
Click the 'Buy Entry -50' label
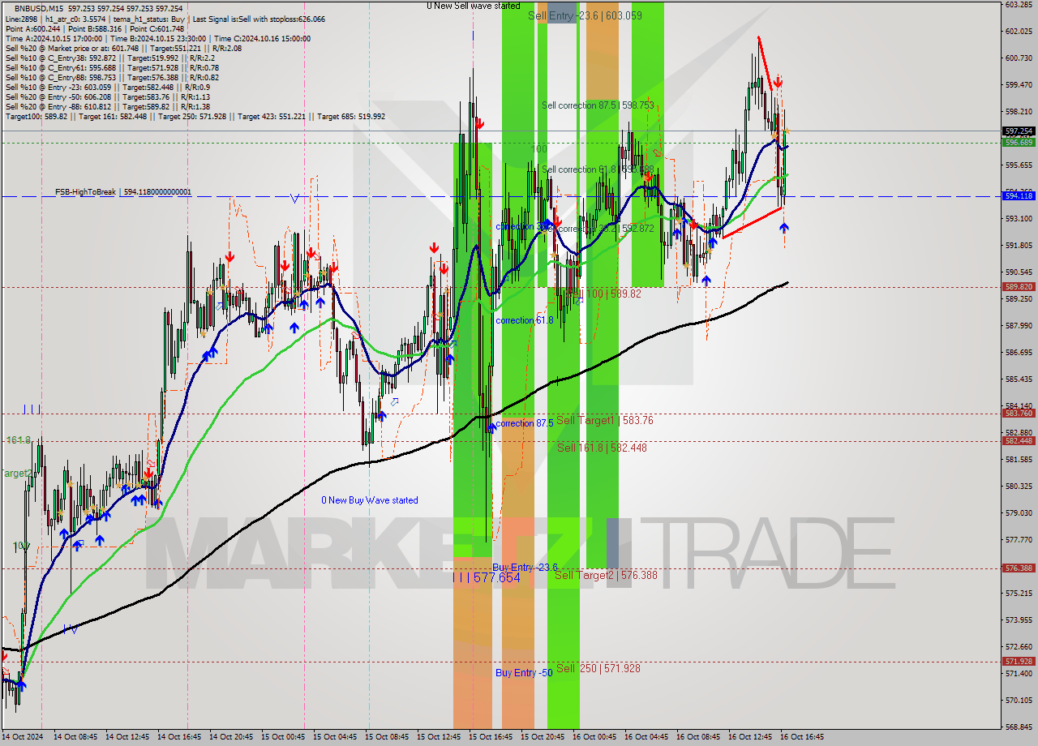pyautogui.click(x=524, y=673)
